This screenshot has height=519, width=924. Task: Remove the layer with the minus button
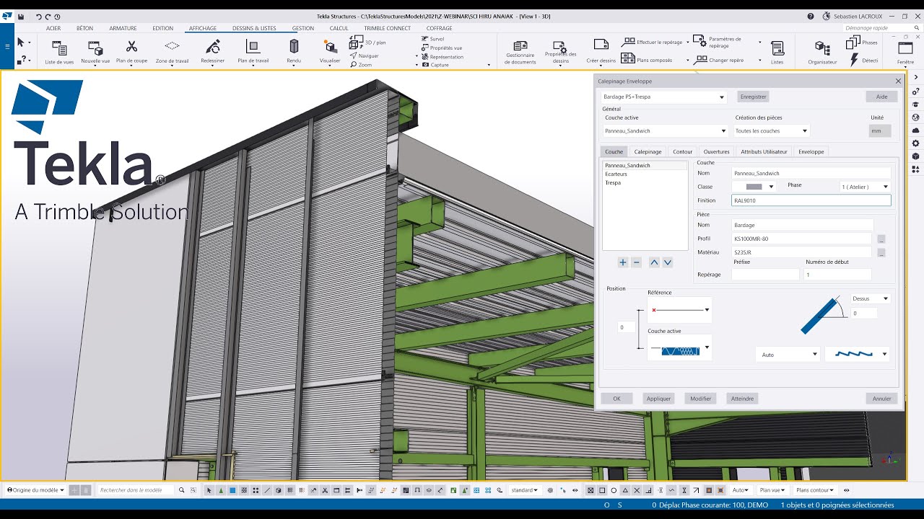click(x=637, y=262)
